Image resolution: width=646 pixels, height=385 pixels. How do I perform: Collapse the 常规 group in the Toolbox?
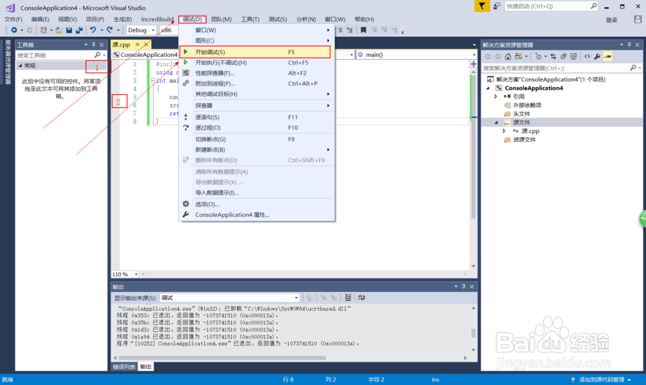coord(20,66)
